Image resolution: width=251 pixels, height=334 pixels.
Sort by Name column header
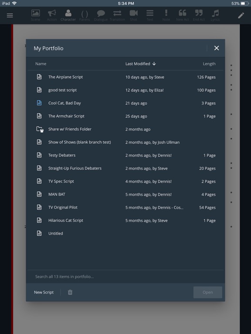tap(41, 63)
